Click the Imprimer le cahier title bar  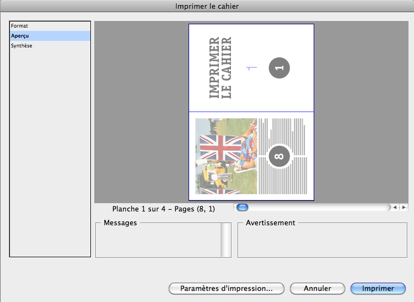click(207, 6)
